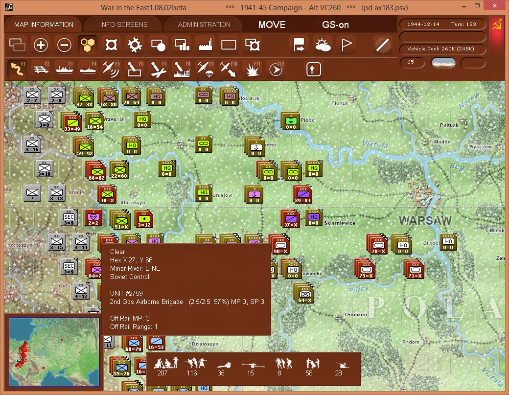Select the 64=X unit near Pilica
509x395 pixels.
coord(304,293)
